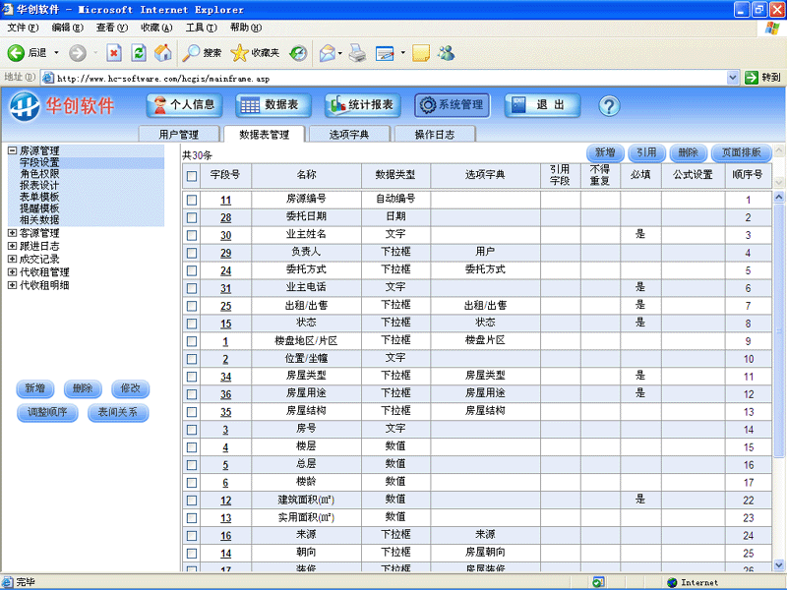Click the IE Home toolbar icon
The height and width of the screenshot is (590, 787).
click(163, 52)
